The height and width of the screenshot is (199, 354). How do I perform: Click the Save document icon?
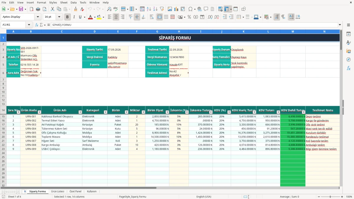pos(21,9)
